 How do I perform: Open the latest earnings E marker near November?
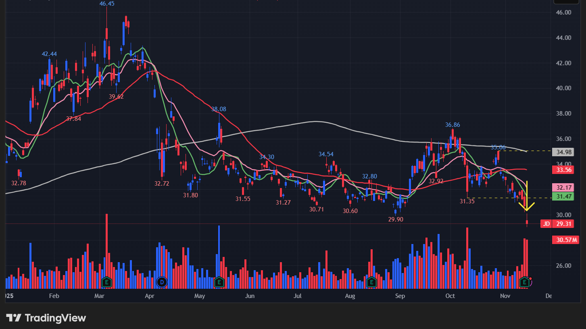(525, 282)
